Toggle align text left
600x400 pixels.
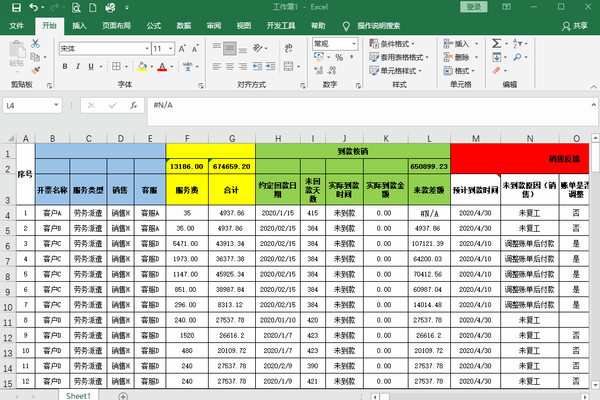(x=217, y=66)
